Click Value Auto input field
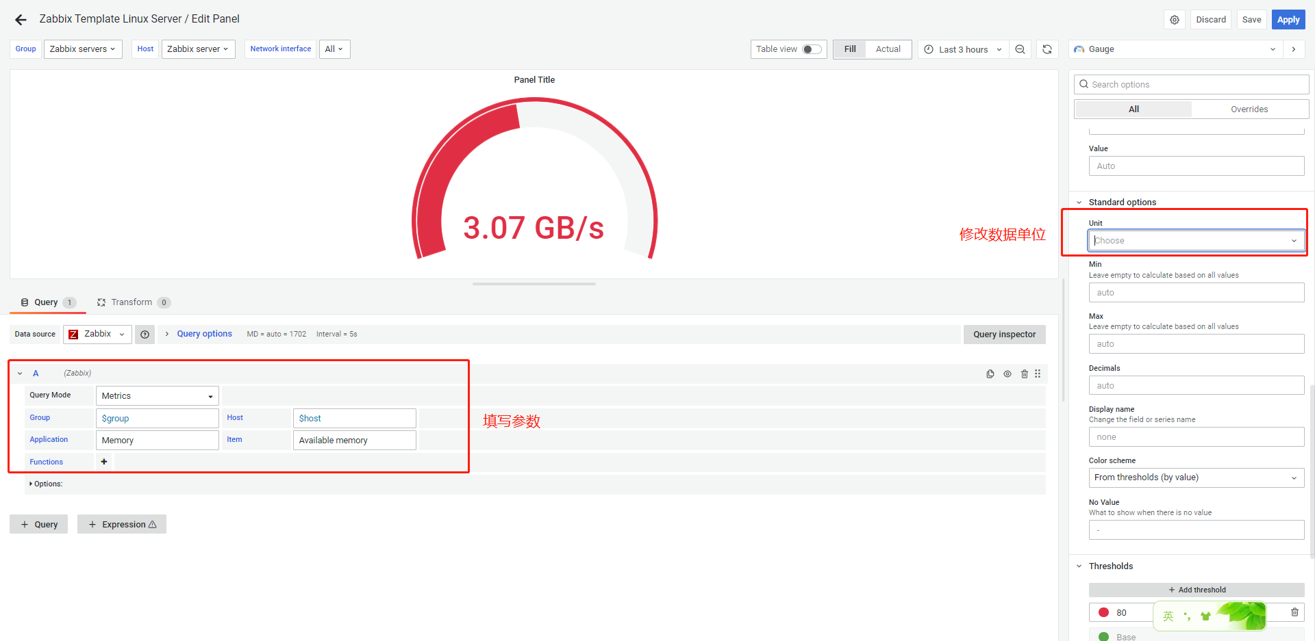This screenshot has height=641, width=1315. [1196, 166]
